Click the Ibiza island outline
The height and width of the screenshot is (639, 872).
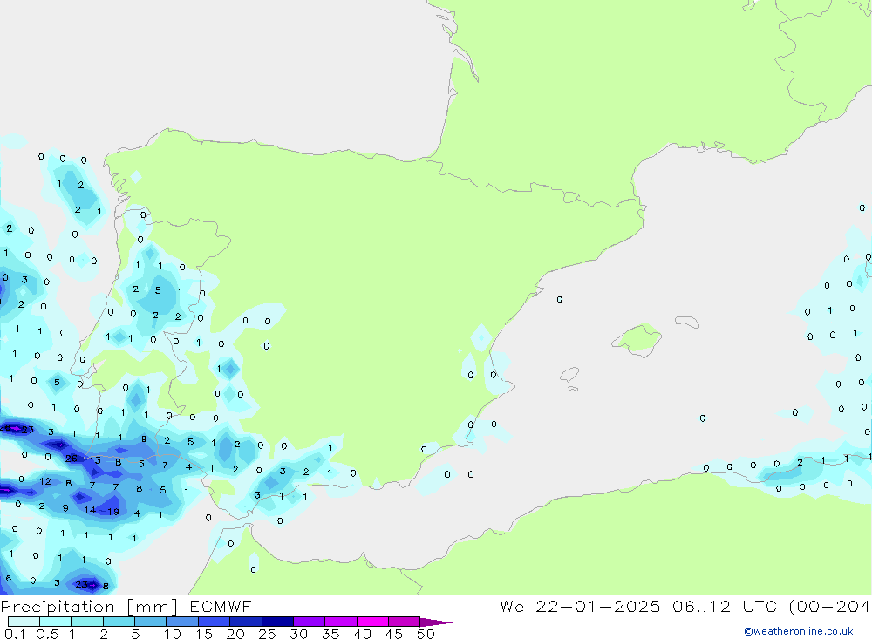(x=569, y=375)
